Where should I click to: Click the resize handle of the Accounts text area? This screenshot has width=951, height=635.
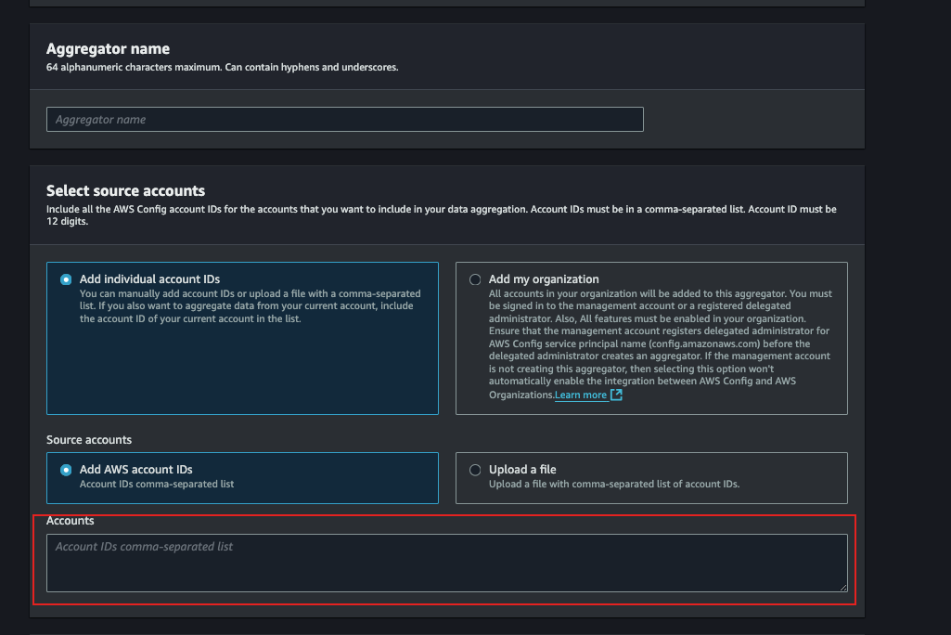[842, 587]
